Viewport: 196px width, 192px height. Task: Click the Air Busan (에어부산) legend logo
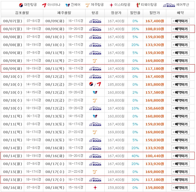tap(169, 5)
